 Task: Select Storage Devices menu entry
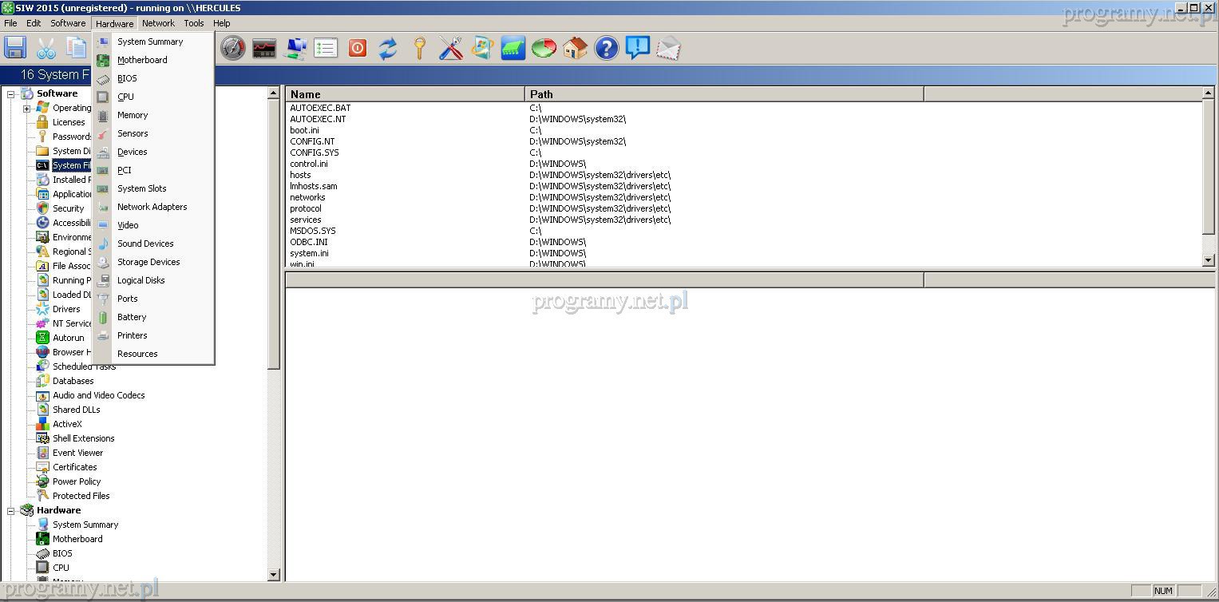[x=148, y=262]
